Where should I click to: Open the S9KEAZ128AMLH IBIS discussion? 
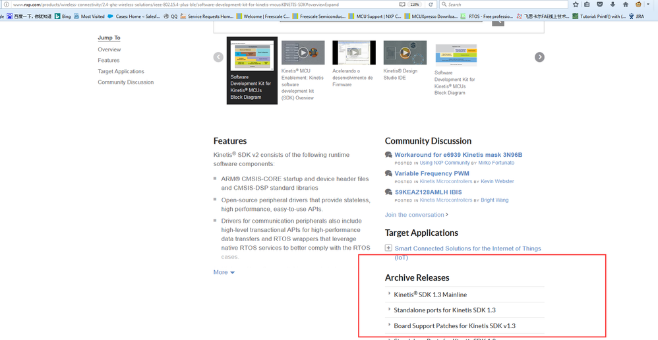point(428,192)
